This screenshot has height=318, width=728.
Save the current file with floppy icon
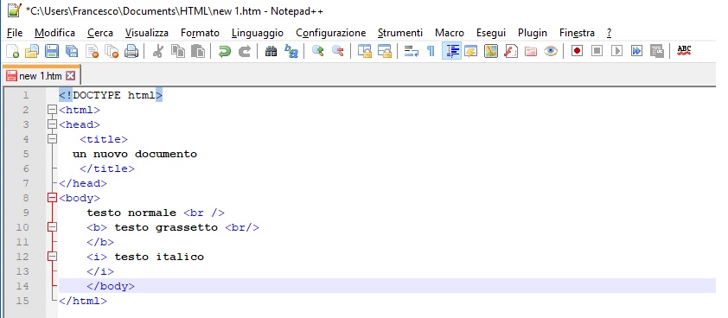(52, 51)
